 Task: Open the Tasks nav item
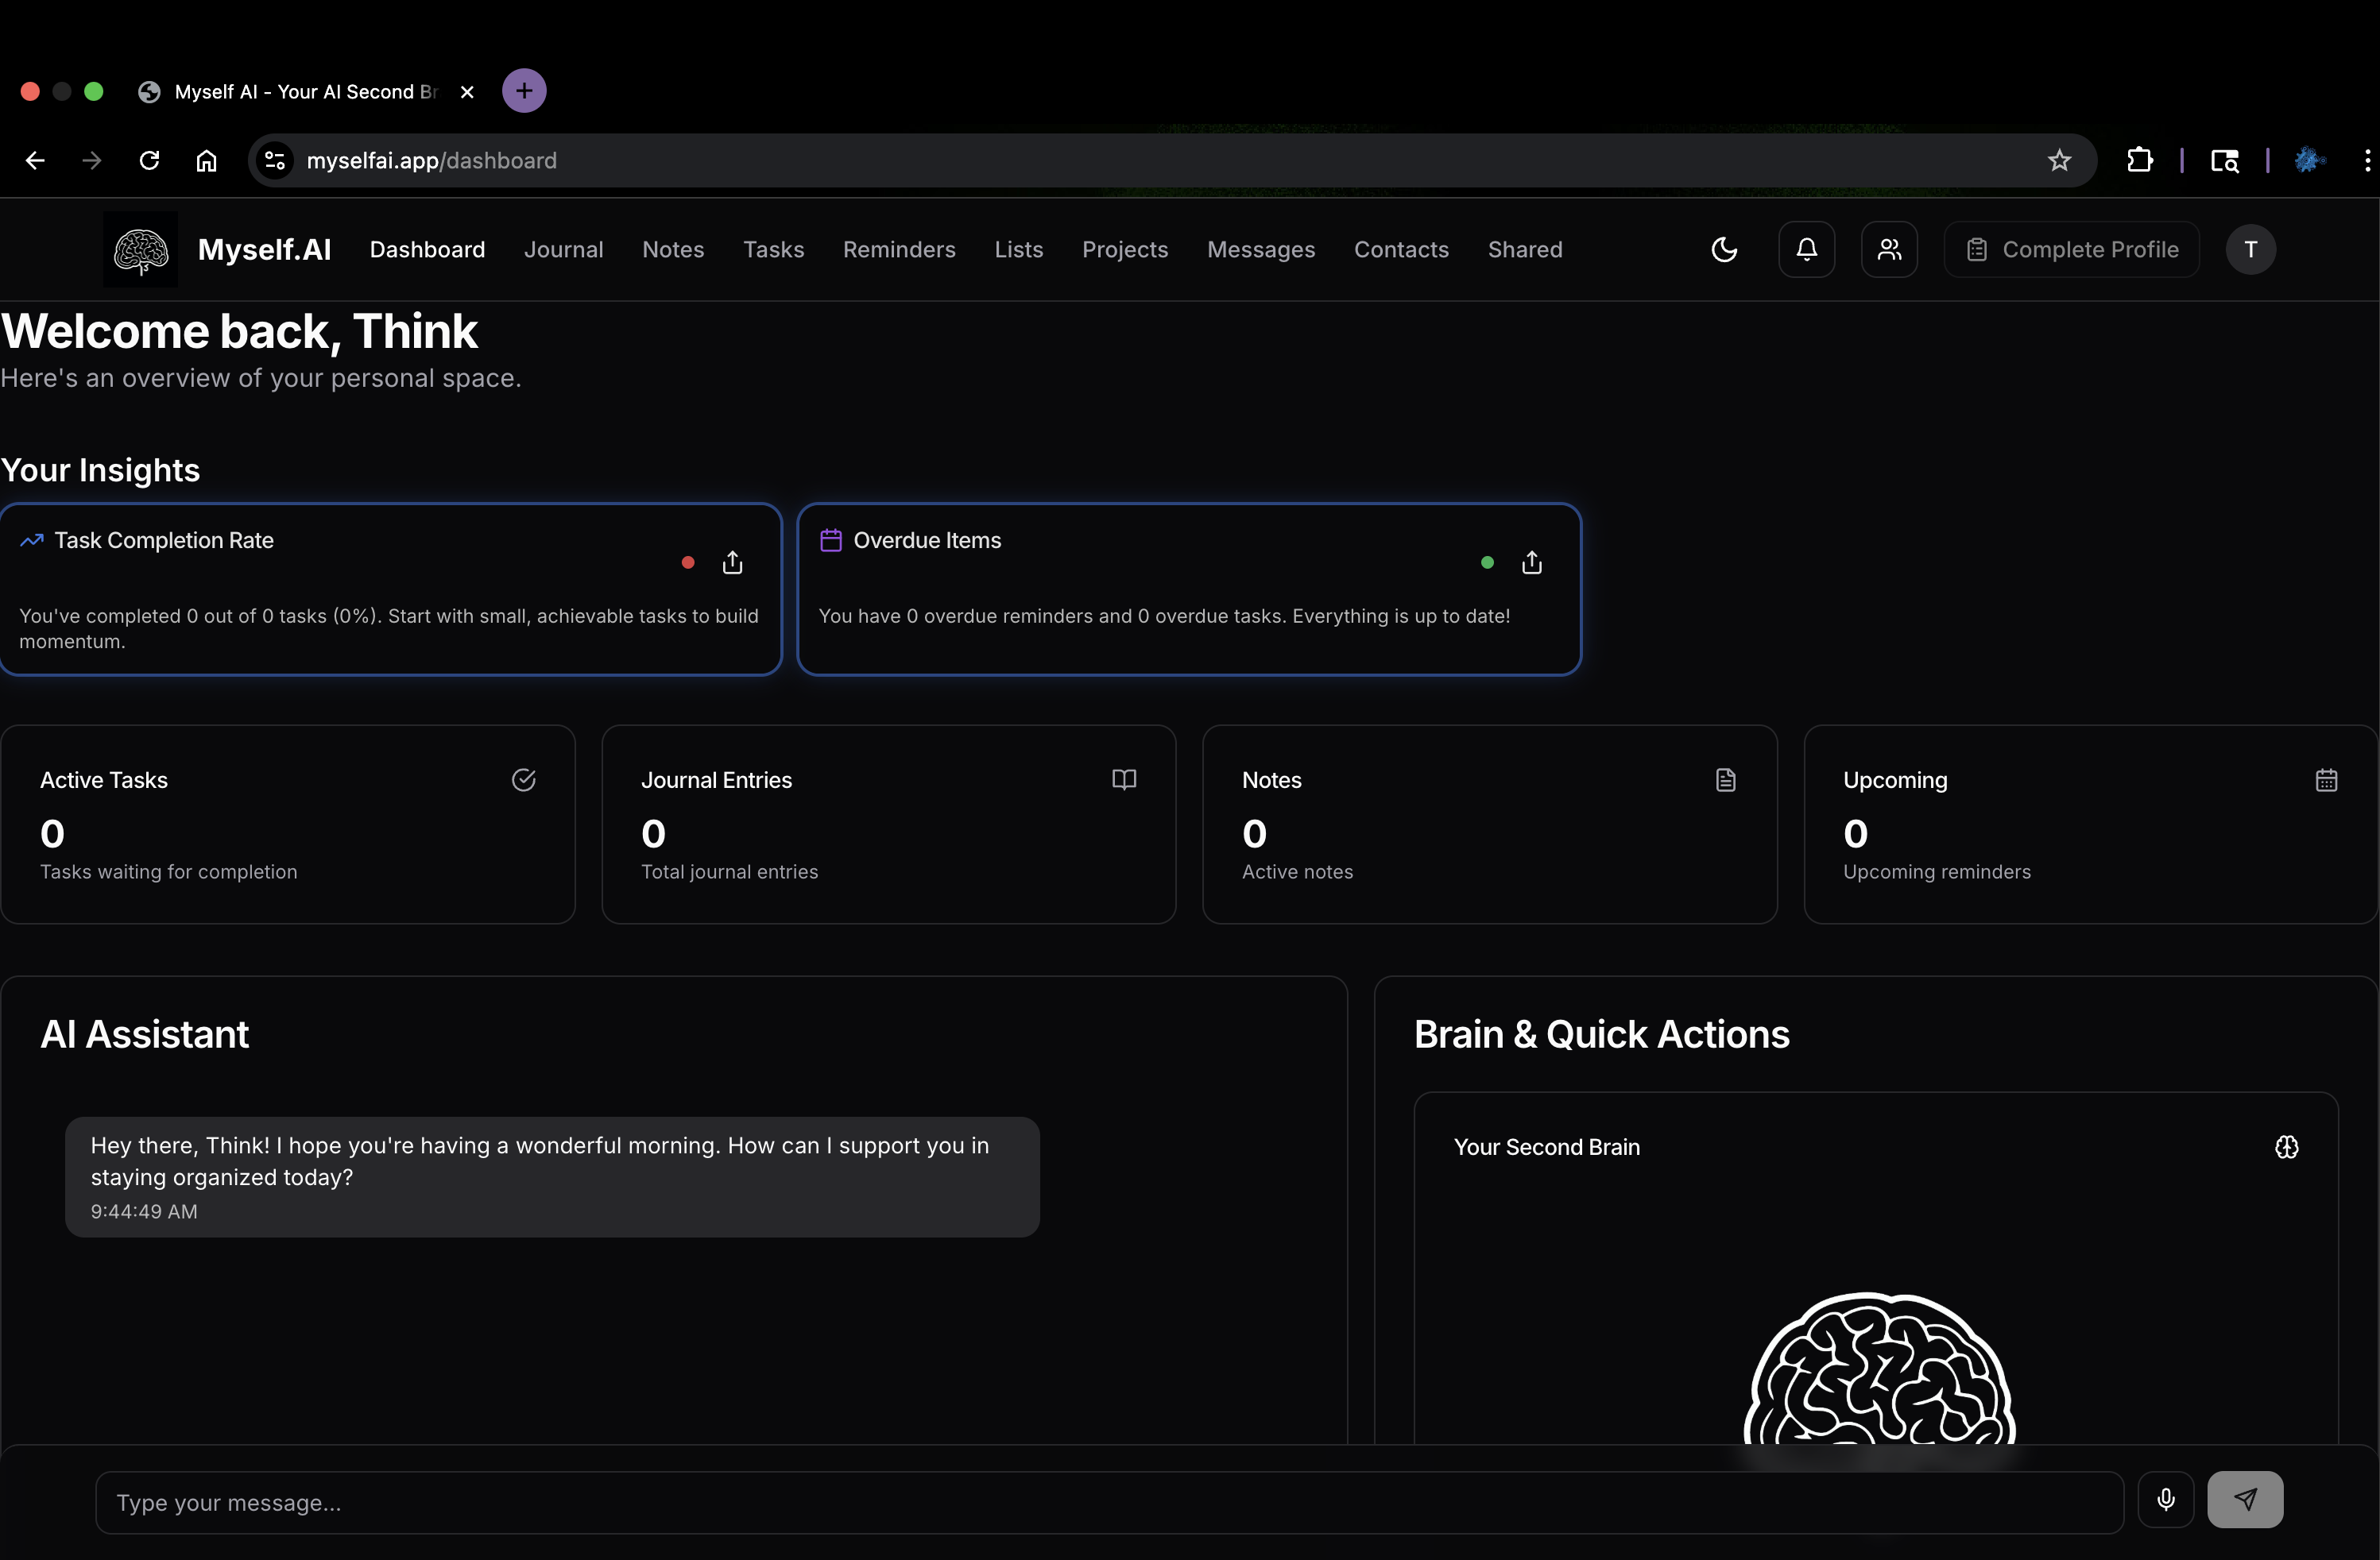point(773,250)
